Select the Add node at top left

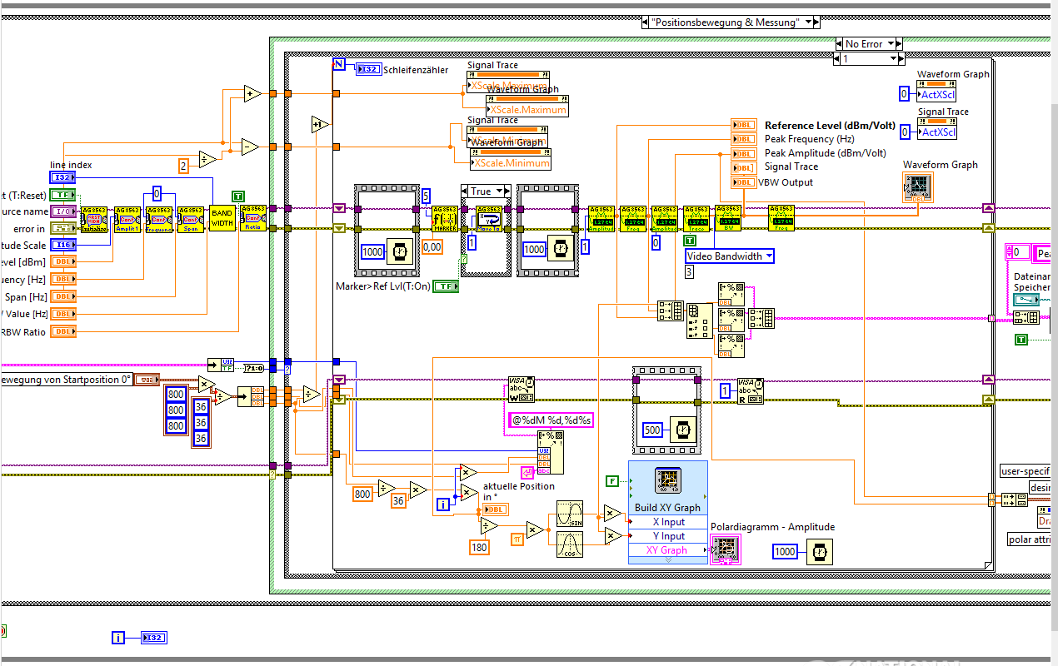coord(252,94)
